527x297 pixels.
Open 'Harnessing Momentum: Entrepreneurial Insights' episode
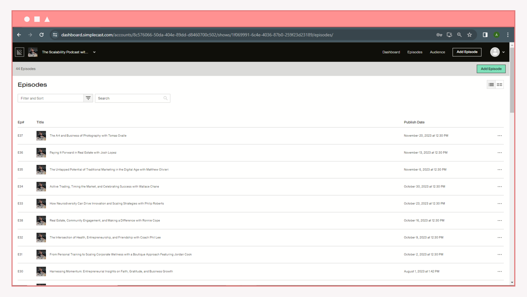click(x=111, y=272)
